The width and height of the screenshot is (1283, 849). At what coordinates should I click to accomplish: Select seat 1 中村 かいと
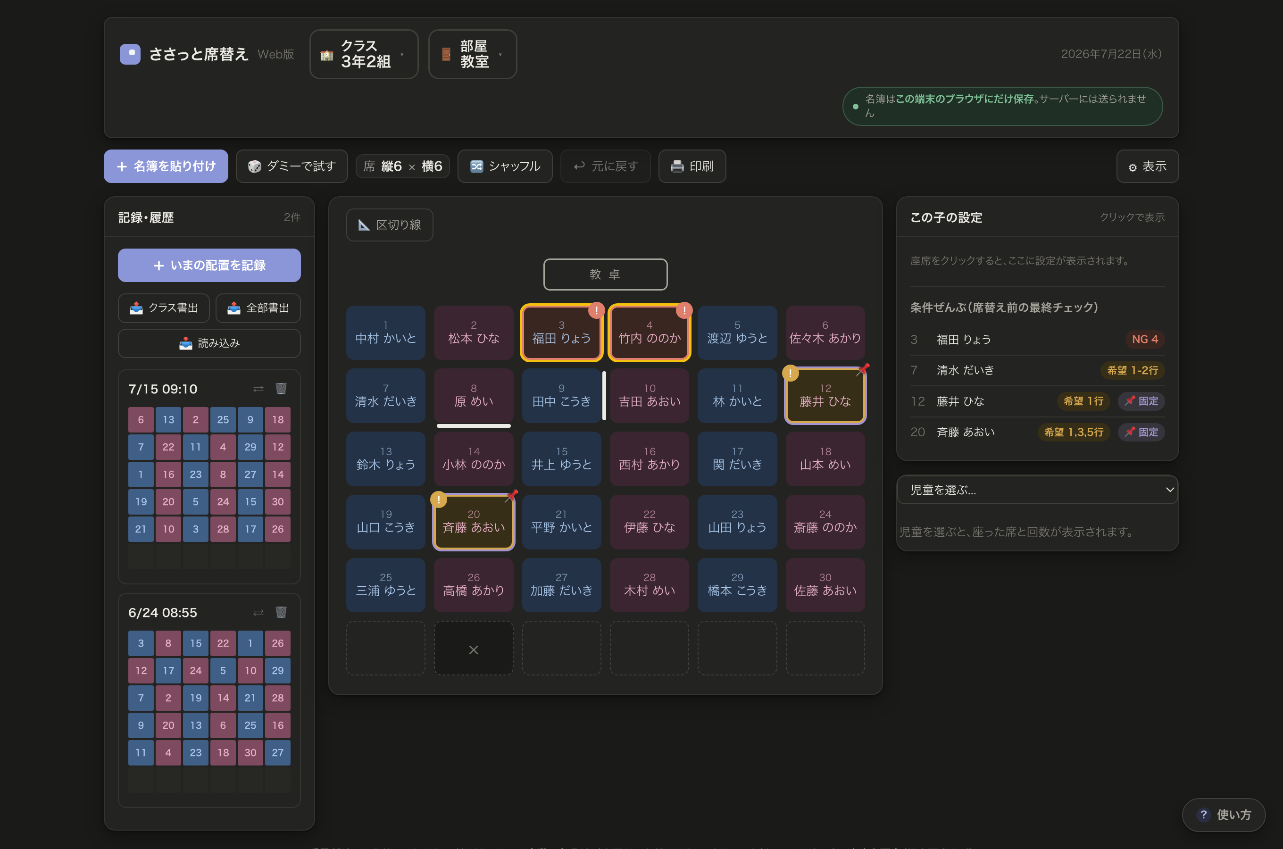point(386,333)
